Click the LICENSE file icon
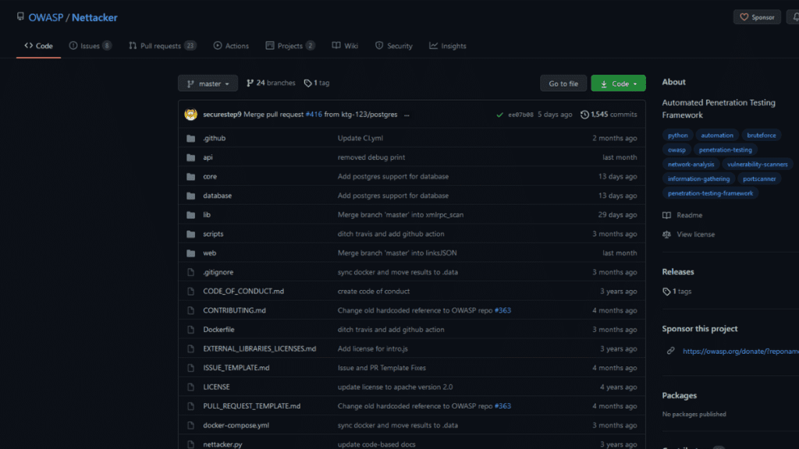The height and width of the screenshot is (449, 799). 190,387
